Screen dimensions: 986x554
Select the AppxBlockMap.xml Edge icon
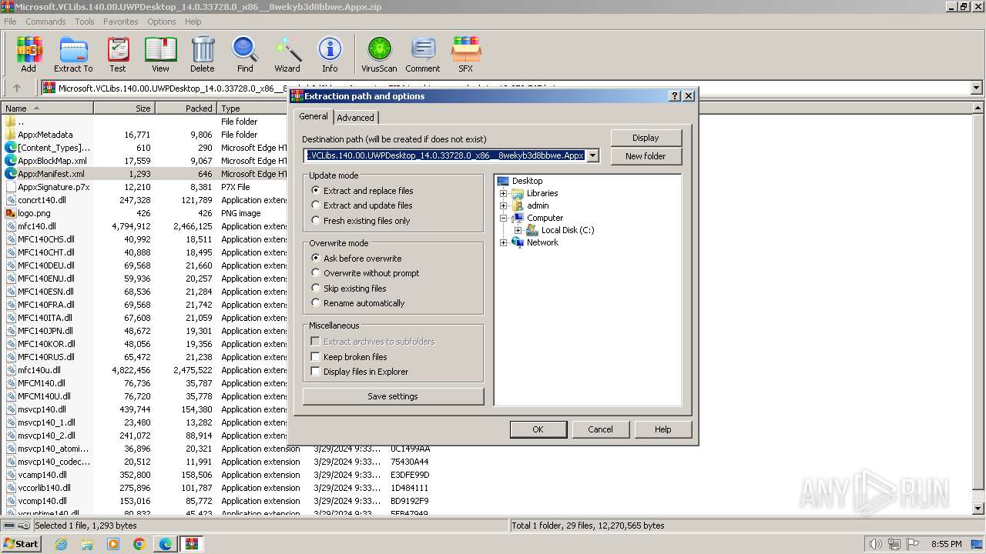(x=11, y=161)
